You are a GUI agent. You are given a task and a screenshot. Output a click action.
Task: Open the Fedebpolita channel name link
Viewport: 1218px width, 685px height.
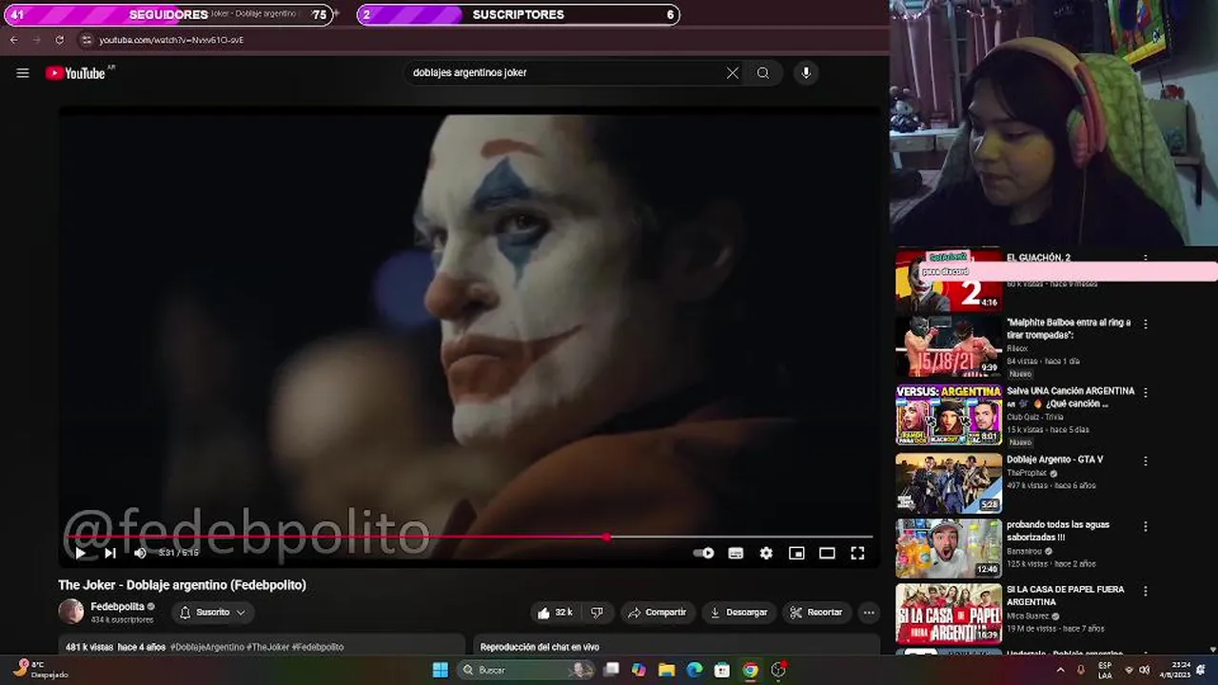click(117, 606)
